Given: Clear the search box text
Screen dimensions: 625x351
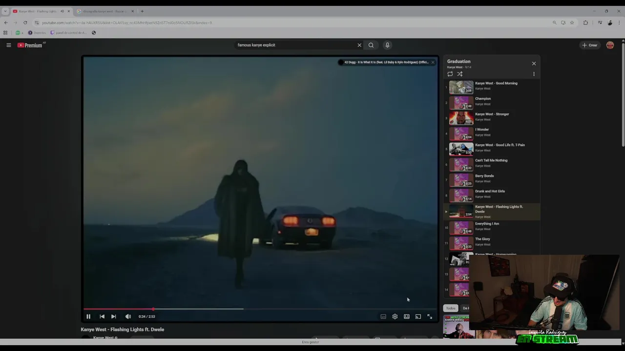Looking at the screenshot, I should pyautogui.click(x=359, y=45).
